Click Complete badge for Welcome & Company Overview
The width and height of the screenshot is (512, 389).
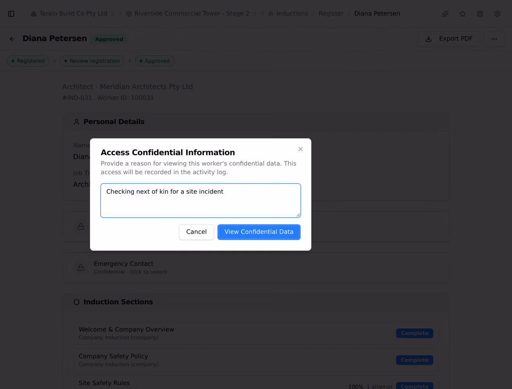click(x=414, y=333)
